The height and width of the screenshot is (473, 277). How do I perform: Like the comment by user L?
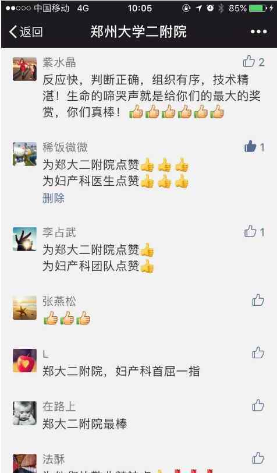click(258, 352)
